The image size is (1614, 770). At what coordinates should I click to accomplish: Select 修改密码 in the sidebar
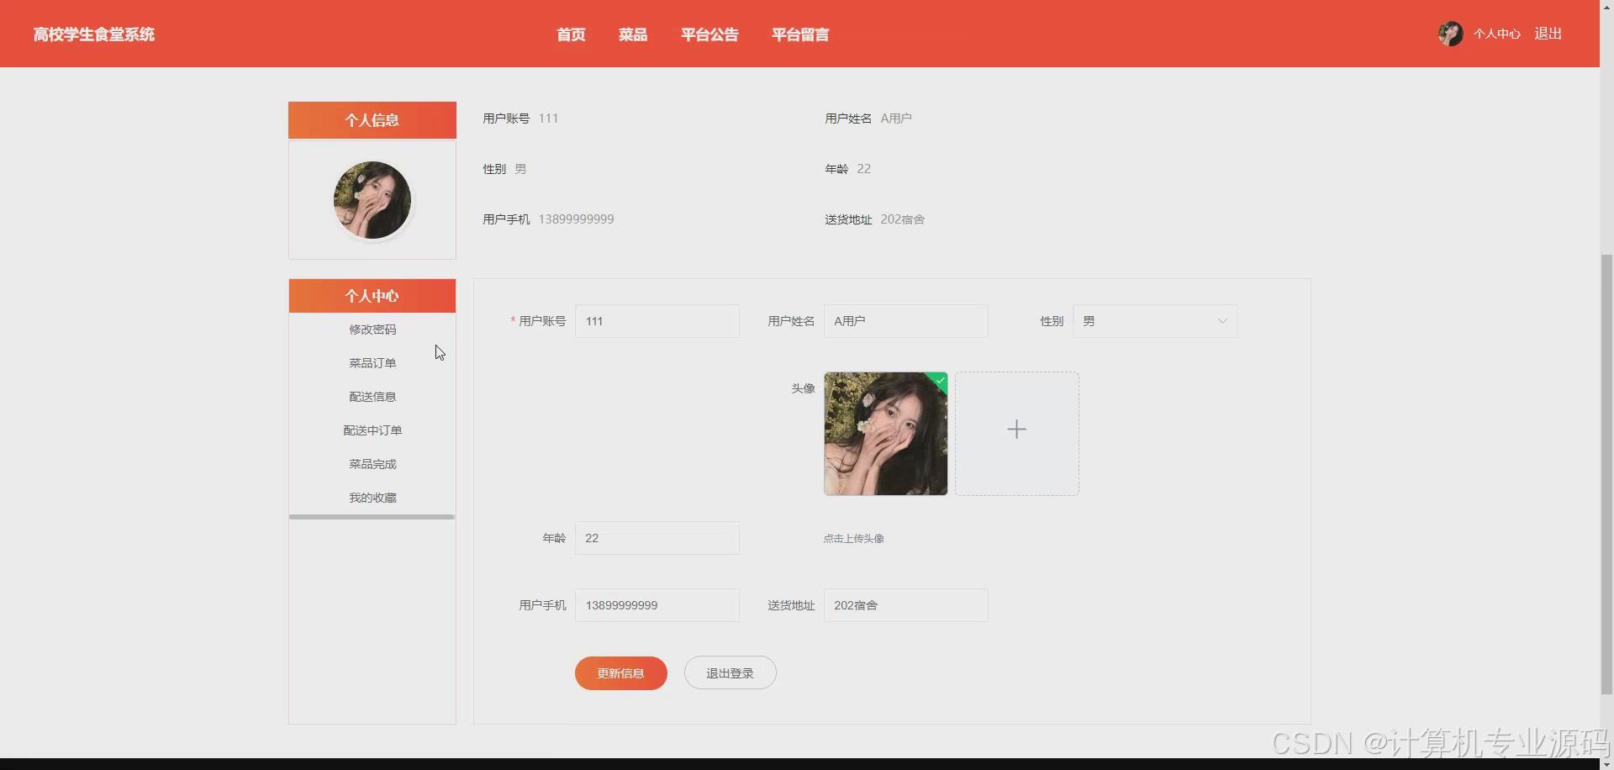pyautogui.click(x=372, y=329)
